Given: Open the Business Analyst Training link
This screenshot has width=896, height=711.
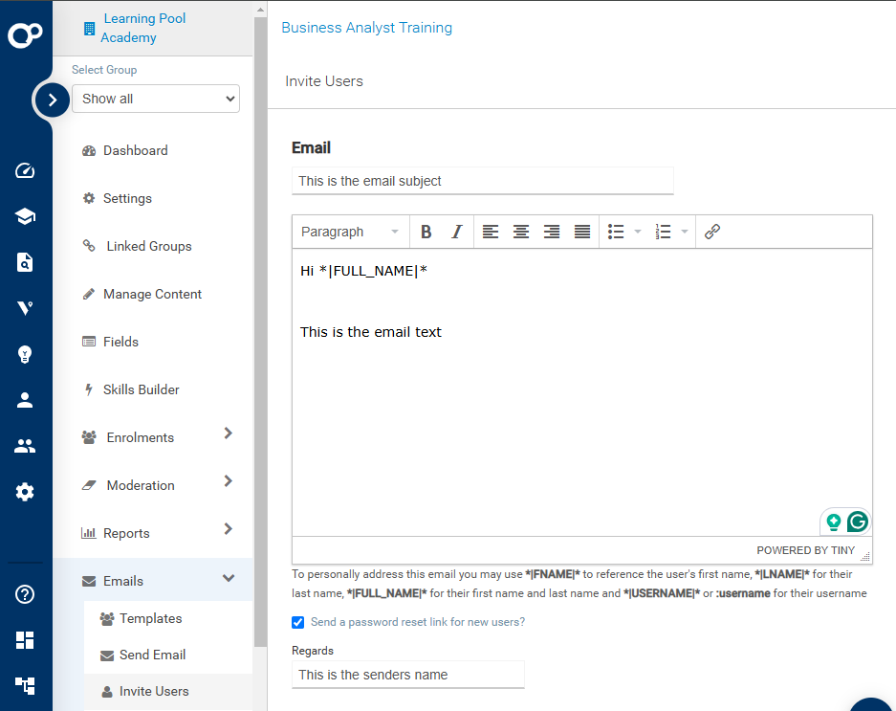Looking at the screenshot, I should pos(366,28).
